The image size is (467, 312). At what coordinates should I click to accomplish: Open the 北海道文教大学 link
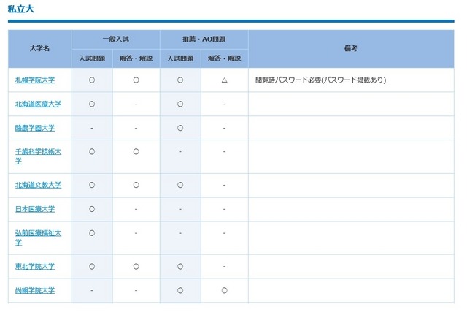click(38, 185)
